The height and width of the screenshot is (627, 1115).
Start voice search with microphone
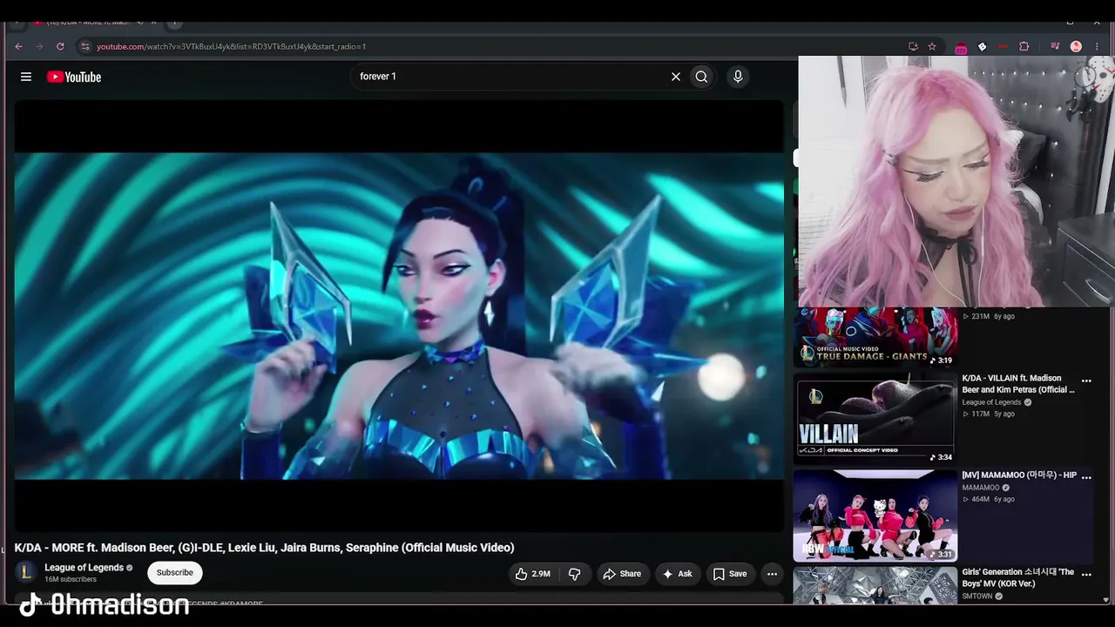738,77
